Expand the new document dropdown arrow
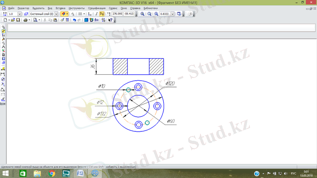Image resolution: width=317 pixels, height=178 pixels. click(9, 20)
